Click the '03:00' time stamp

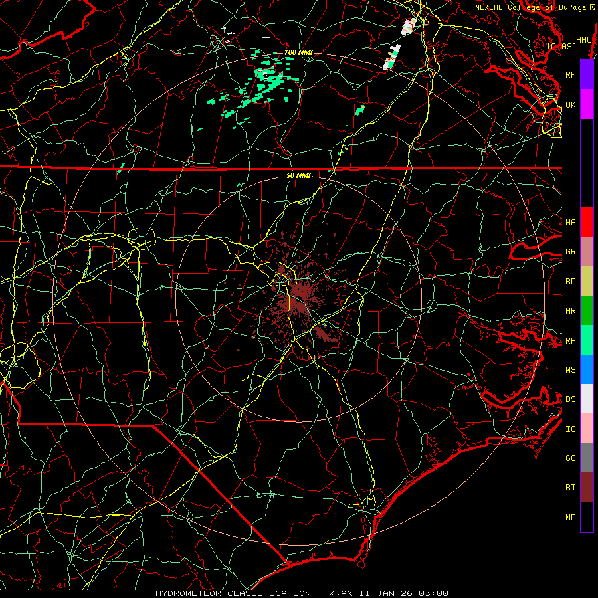pos(433,593)
